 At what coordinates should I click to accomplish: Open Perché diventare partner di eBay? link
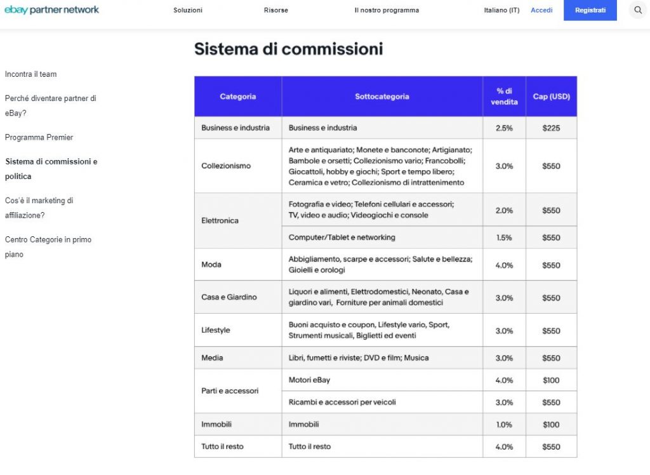tap(51, 105)
